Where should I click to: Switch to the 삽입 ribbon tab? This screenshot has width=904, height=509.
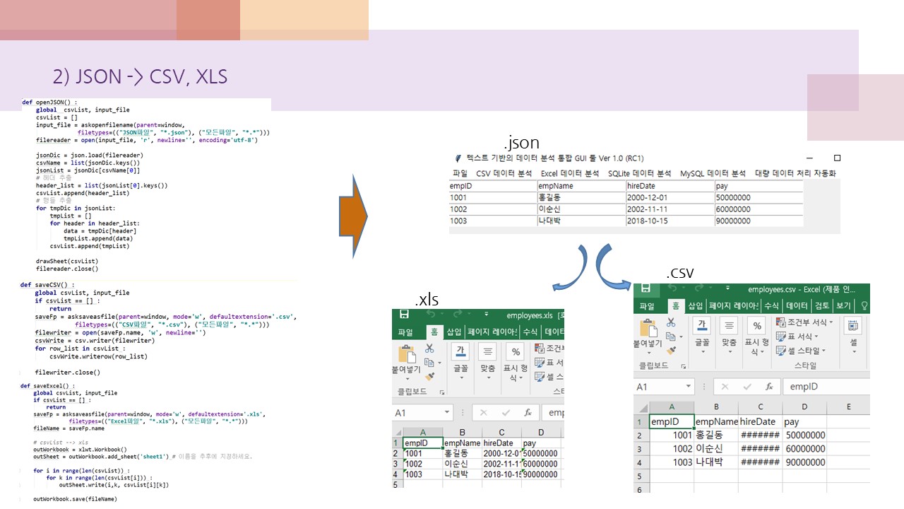tap(695, 306)
